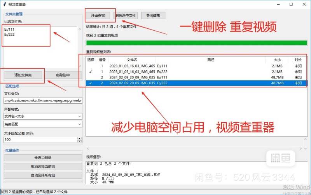This screenshot has height=195, width=311.
Task: Toggle the checkmark on highlighted group 2 row E:/222
Action: pyautogui.click(x=91, y=83)
